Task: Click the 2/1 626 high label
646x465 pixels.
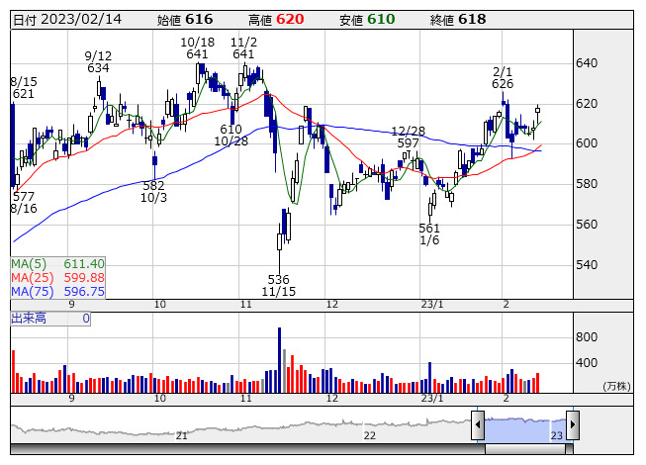Action: tap(503, 78)
